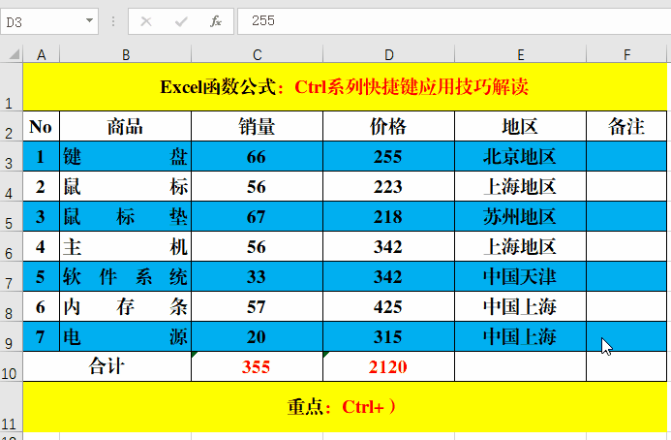
Task: Click sales value 33 cell
Action: (x=257, y=276)
